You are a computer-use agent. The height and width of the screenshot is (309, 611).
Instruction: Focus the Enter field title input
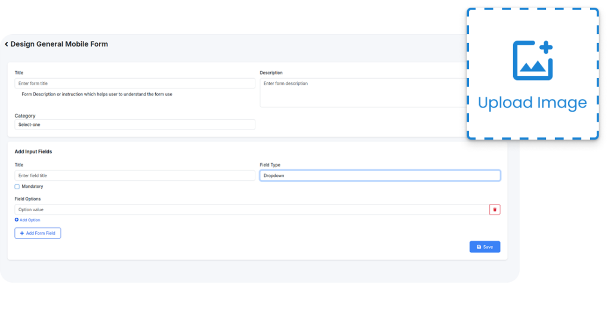point(134,176)
